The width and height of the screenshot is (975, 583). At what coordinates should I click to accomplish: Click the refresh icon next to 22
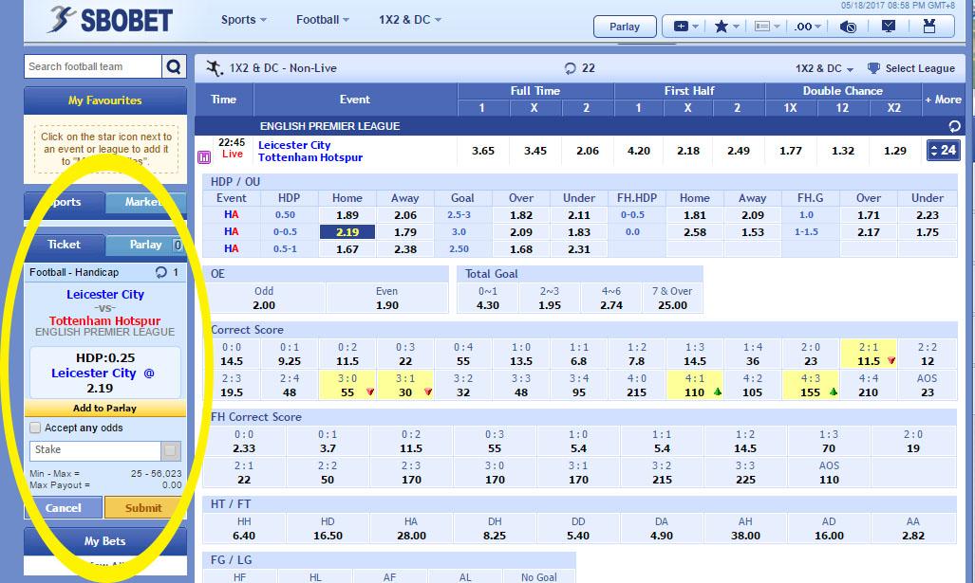point(570,68)
